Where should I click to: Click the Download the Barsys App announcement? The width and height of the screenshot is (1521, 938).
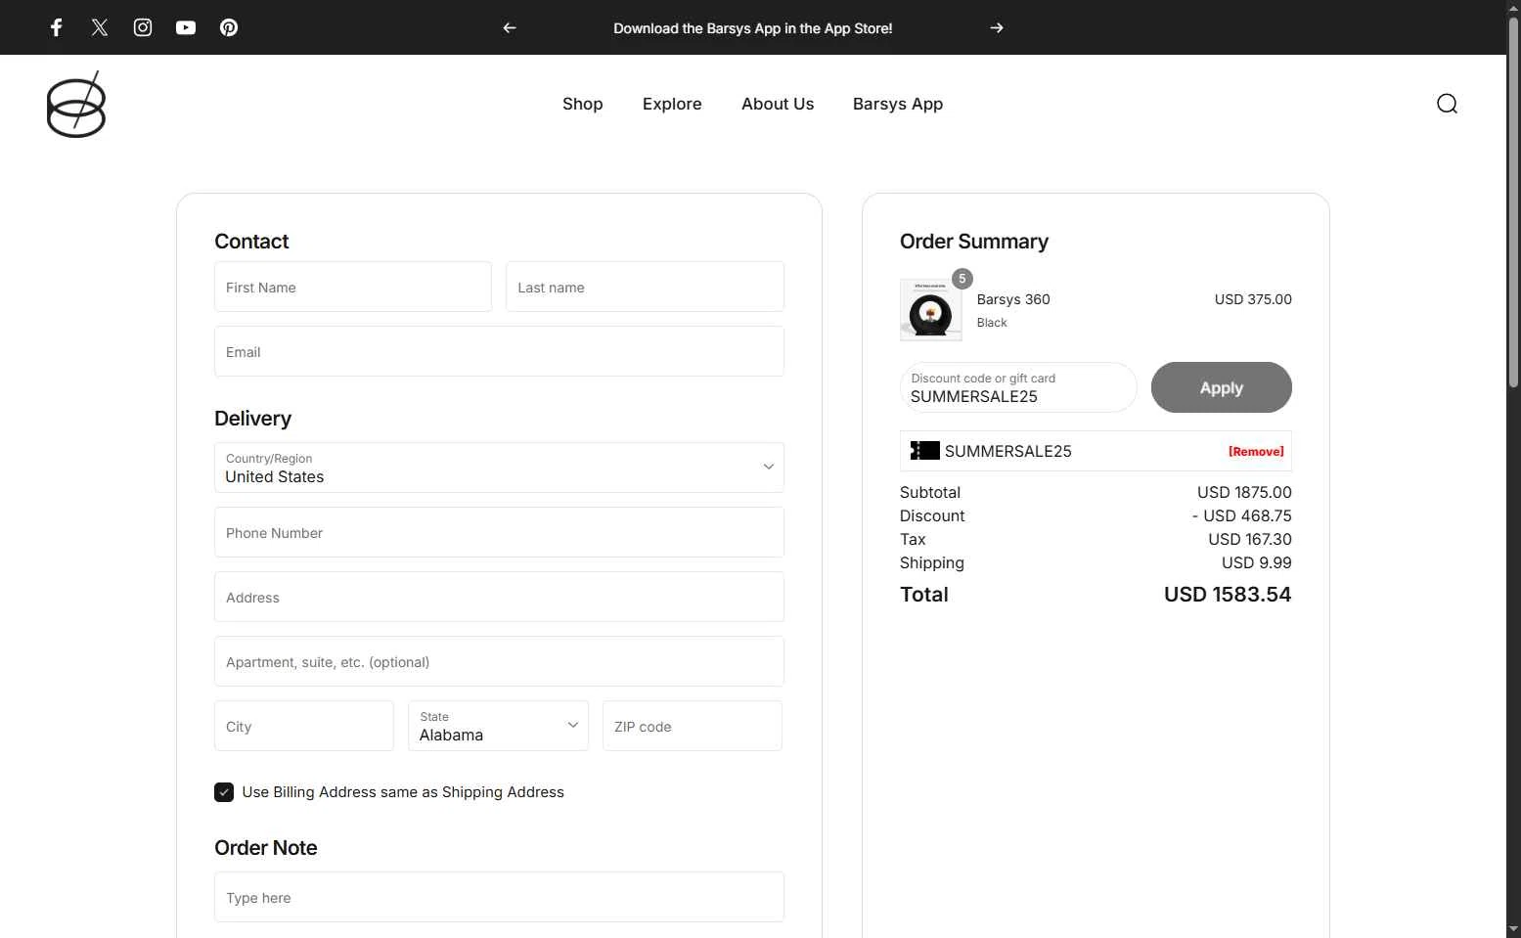753,28
